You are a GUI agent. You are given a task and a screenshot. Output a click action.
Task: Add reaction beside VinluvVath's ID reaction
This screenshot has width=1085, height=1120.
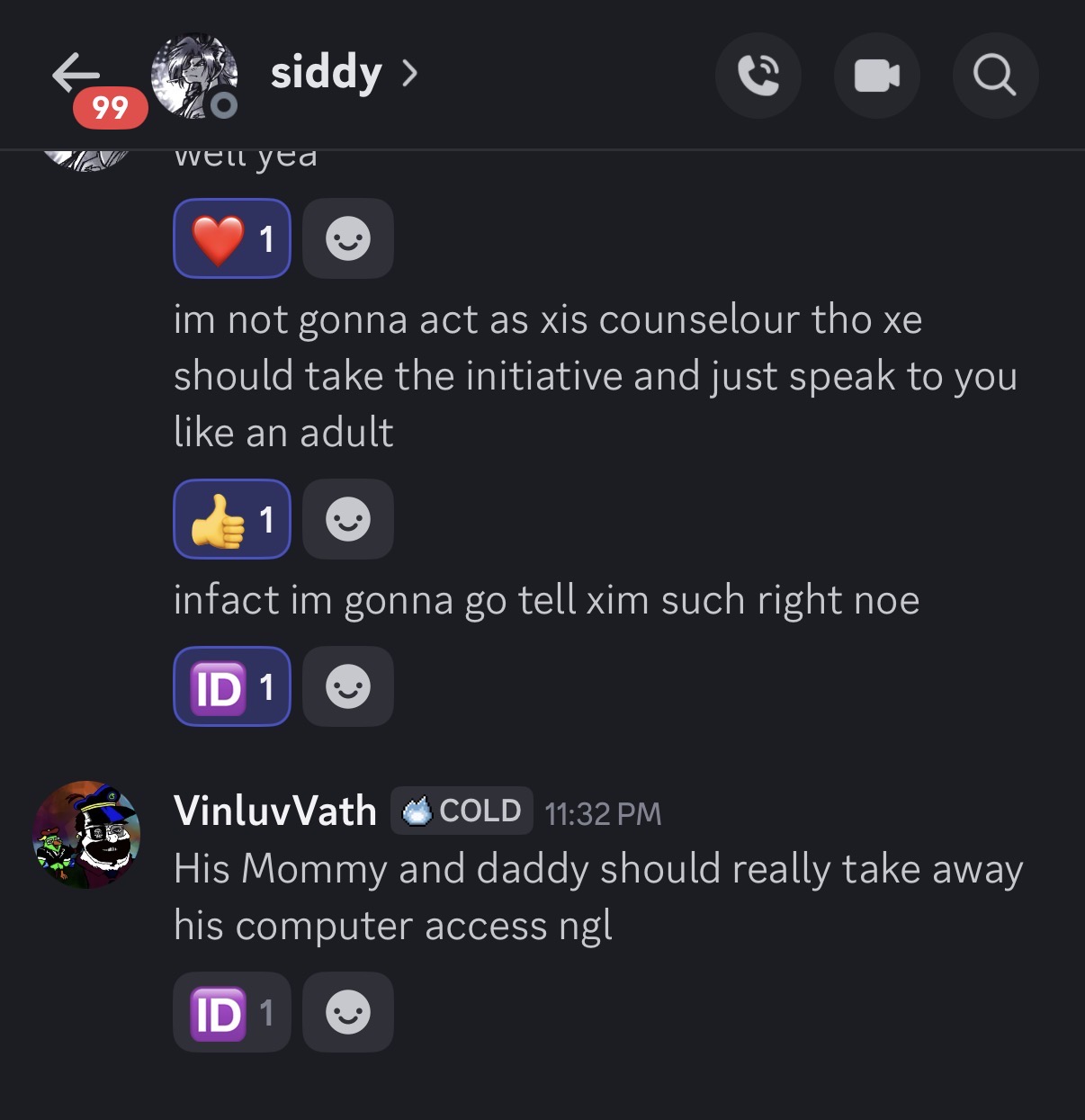[x=348, y=1012]
